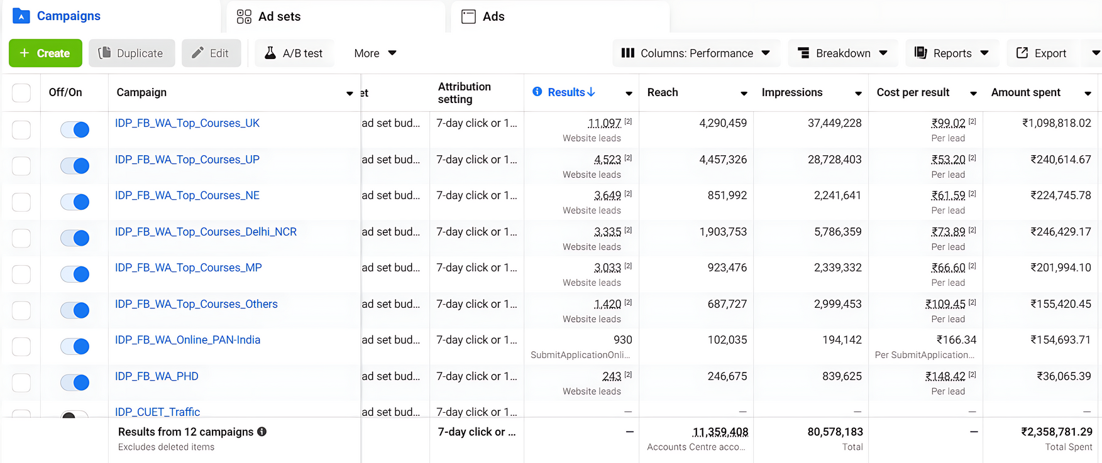Sort by the Impressions column header

[x=791, y=92]
